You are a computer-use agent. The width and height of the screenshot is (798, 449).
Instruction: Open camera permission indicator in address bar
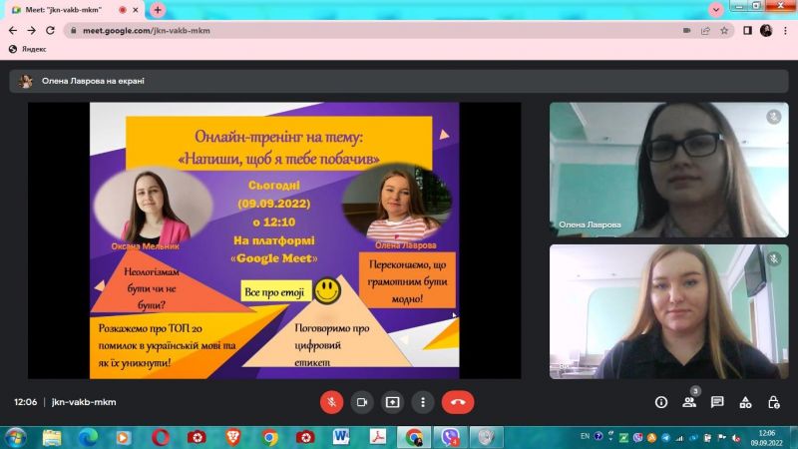tap(686, 31)
